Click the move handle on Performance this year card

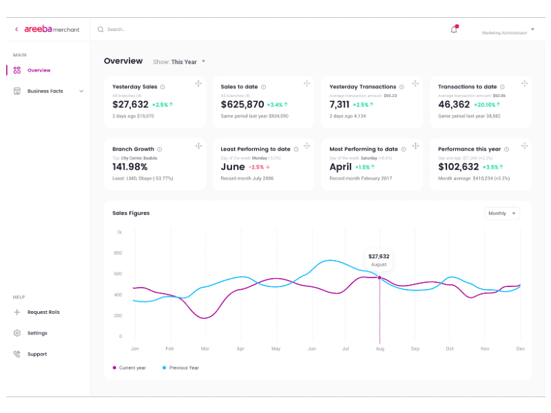point(524,145)
